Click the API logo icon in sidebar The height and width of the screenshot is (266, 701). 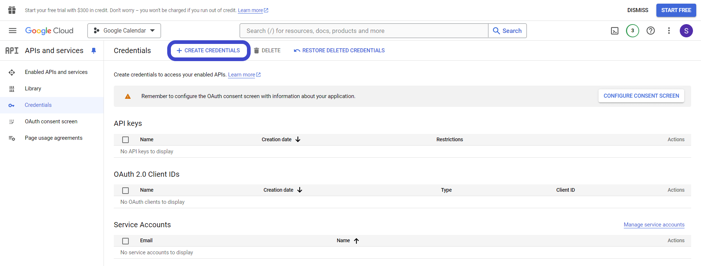coord(12,50)
